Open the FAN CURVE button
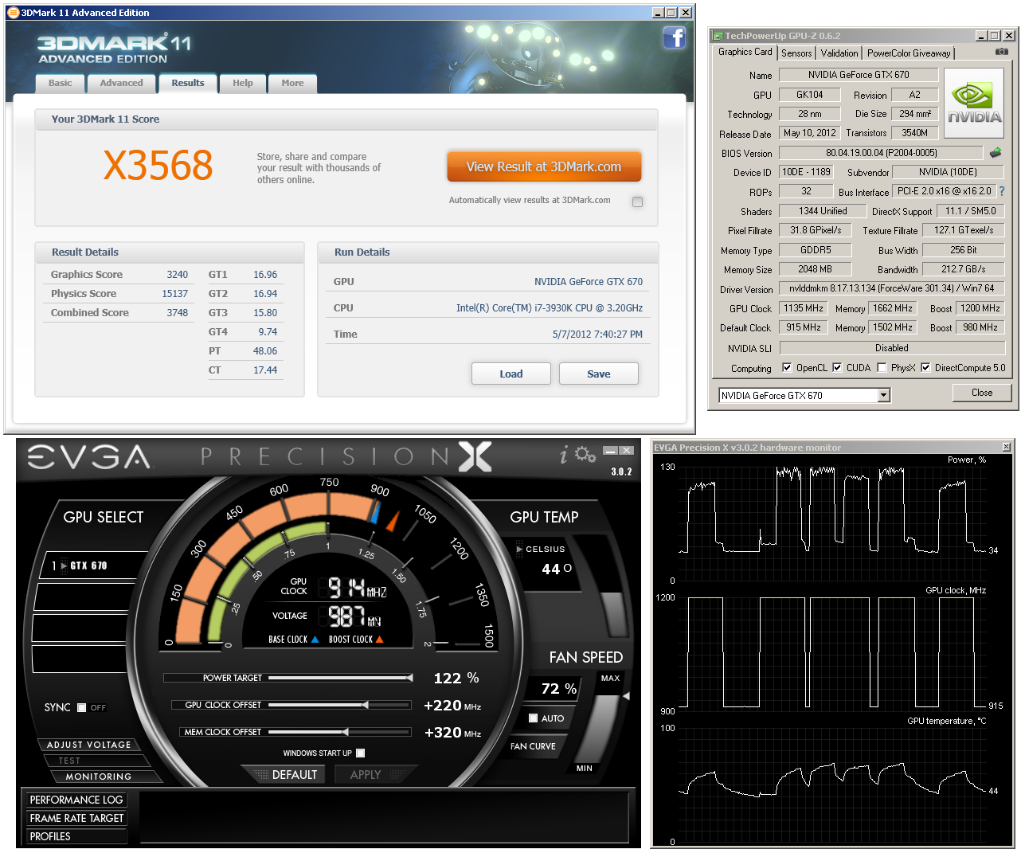 click(x=533, y=746)
